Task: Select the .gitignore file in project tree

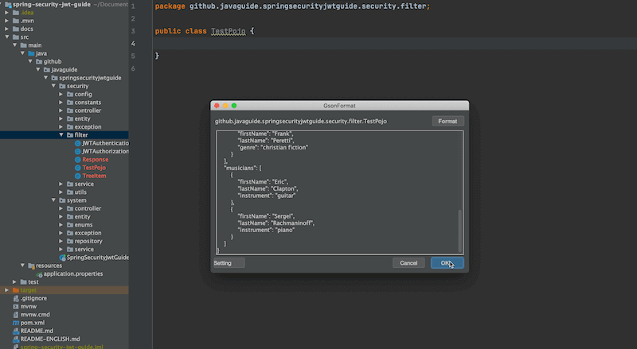Action: pos(35,298)
